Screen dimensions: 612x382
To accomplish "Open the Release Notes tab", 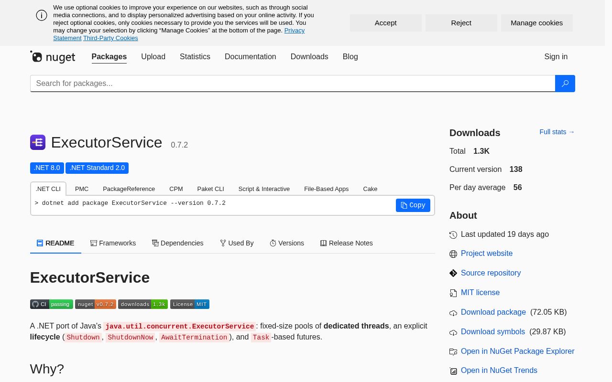I will point(346,243).
